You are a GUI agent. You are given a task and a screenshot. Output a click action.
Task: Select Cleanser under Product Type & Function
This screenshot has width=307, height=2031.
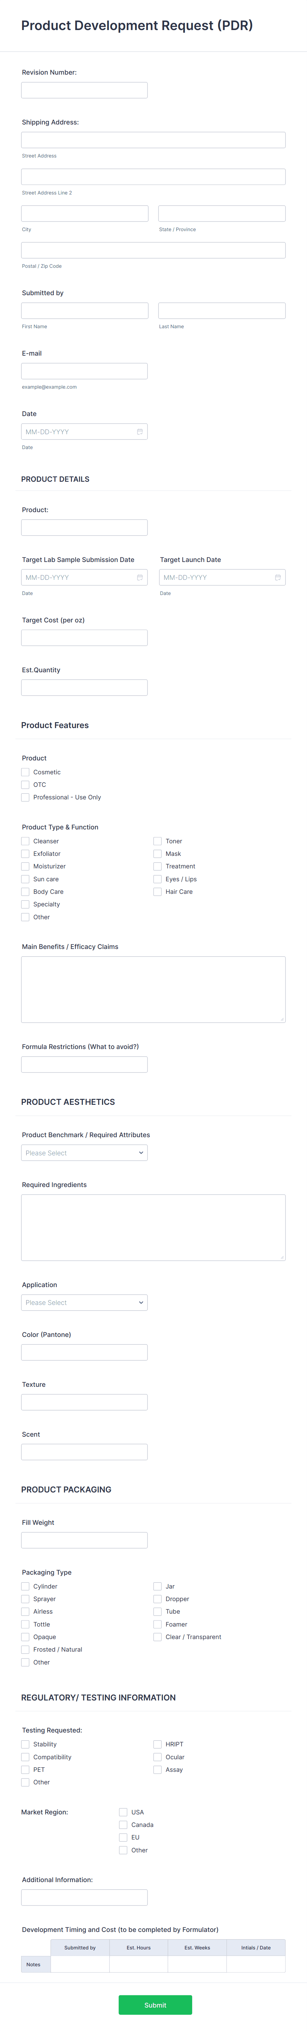tap(26, 841)
